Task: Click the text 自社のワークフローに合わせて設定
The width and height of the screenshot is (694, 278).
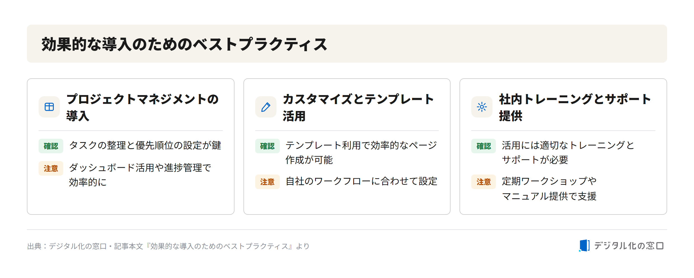Action: (361, 181)
